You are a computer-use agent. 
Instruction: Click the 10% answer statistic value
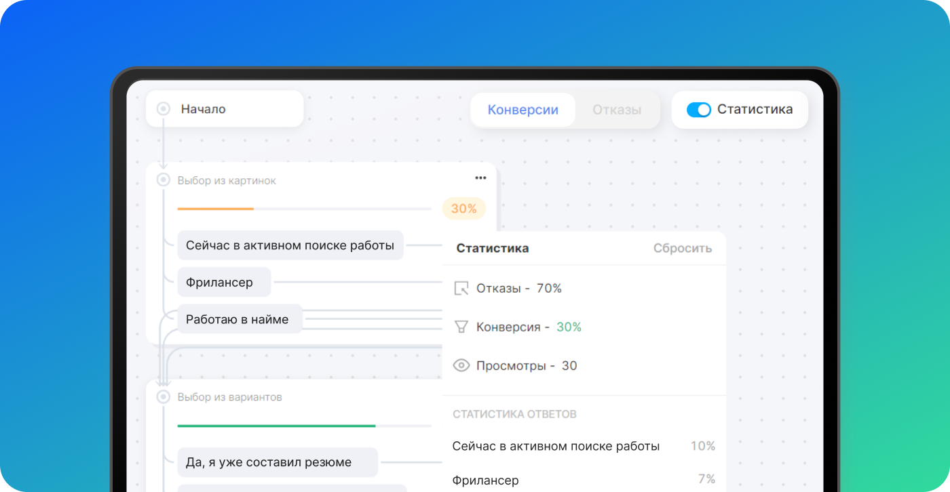tap(703, 446)
